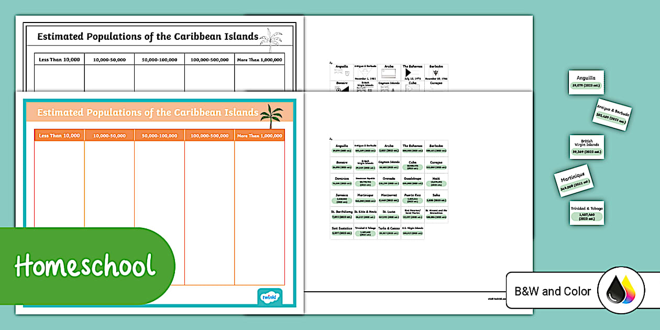The image size is (660, 330).
Task: Click the Aruba flag image
Action: coord(389,73)
